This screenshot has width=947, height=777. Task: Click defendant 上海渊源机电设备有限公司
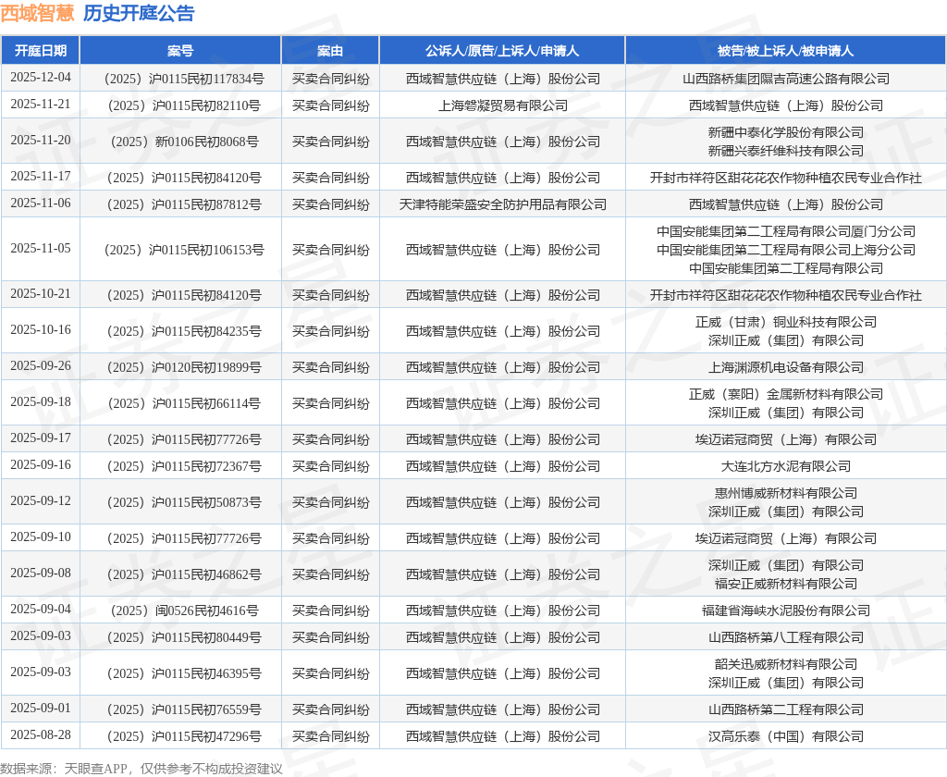point(786,368)
